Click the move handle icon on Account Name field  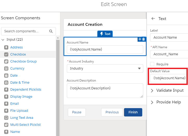[x=140, y=39]
